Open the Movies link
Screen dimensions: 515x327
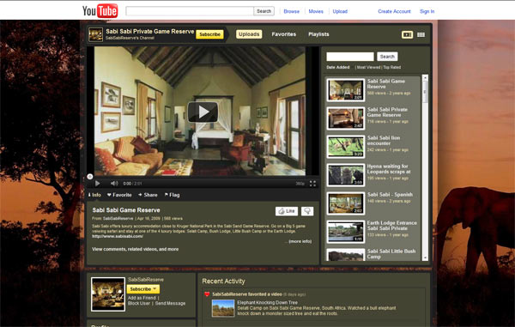(316, 11)
